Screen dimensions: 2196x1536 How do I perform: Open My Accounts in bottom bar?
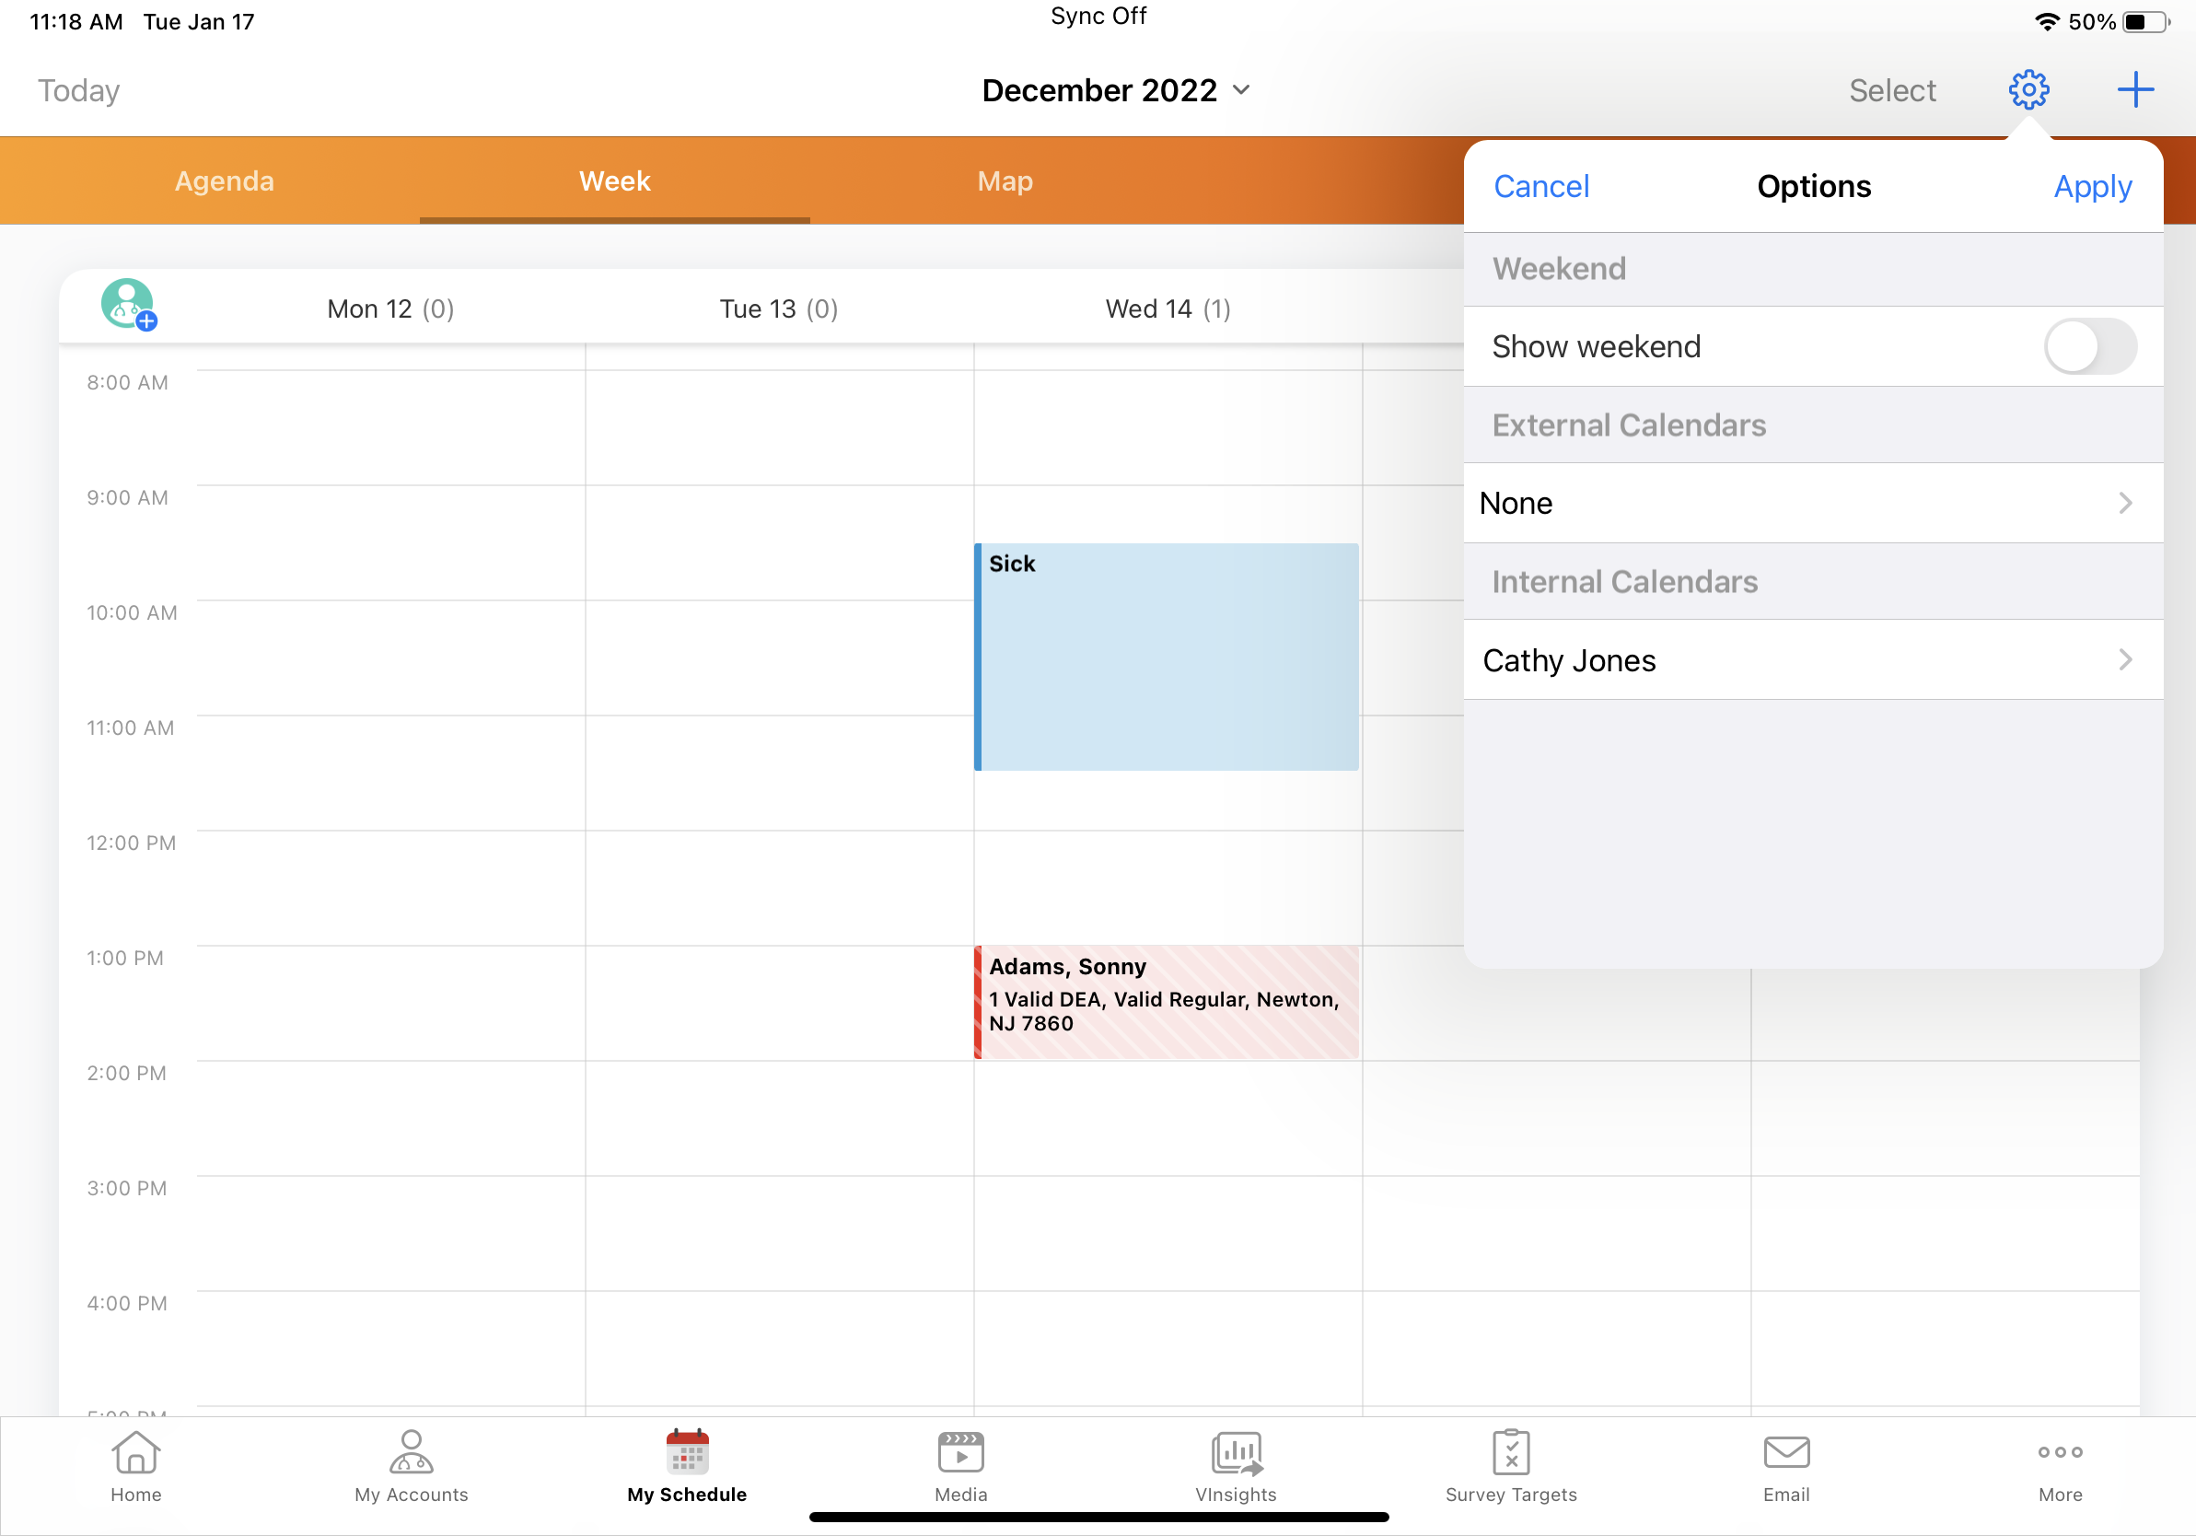click(412, 1465)
